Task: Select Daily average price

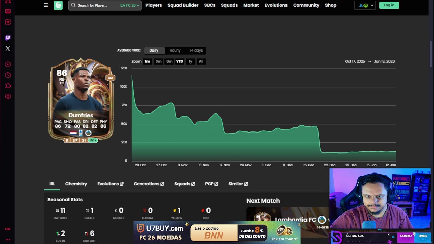Action: pos(154,50)
